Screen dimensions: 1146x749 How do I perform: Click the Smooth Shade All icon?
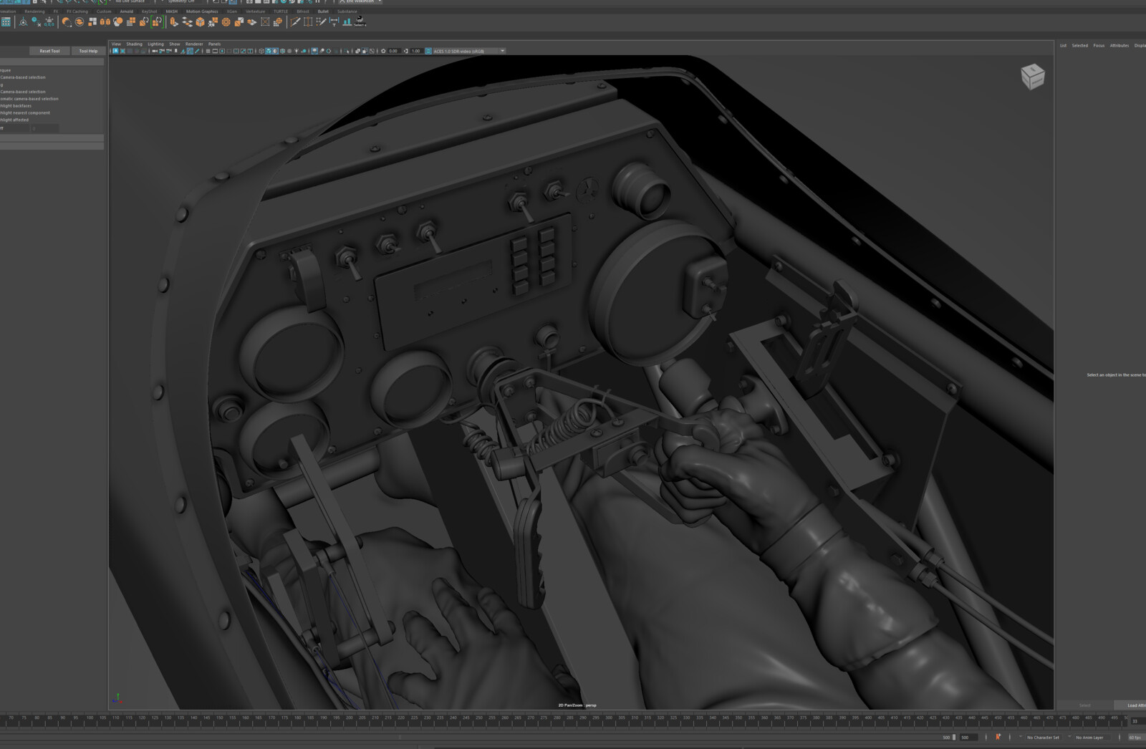click(268, 51)
